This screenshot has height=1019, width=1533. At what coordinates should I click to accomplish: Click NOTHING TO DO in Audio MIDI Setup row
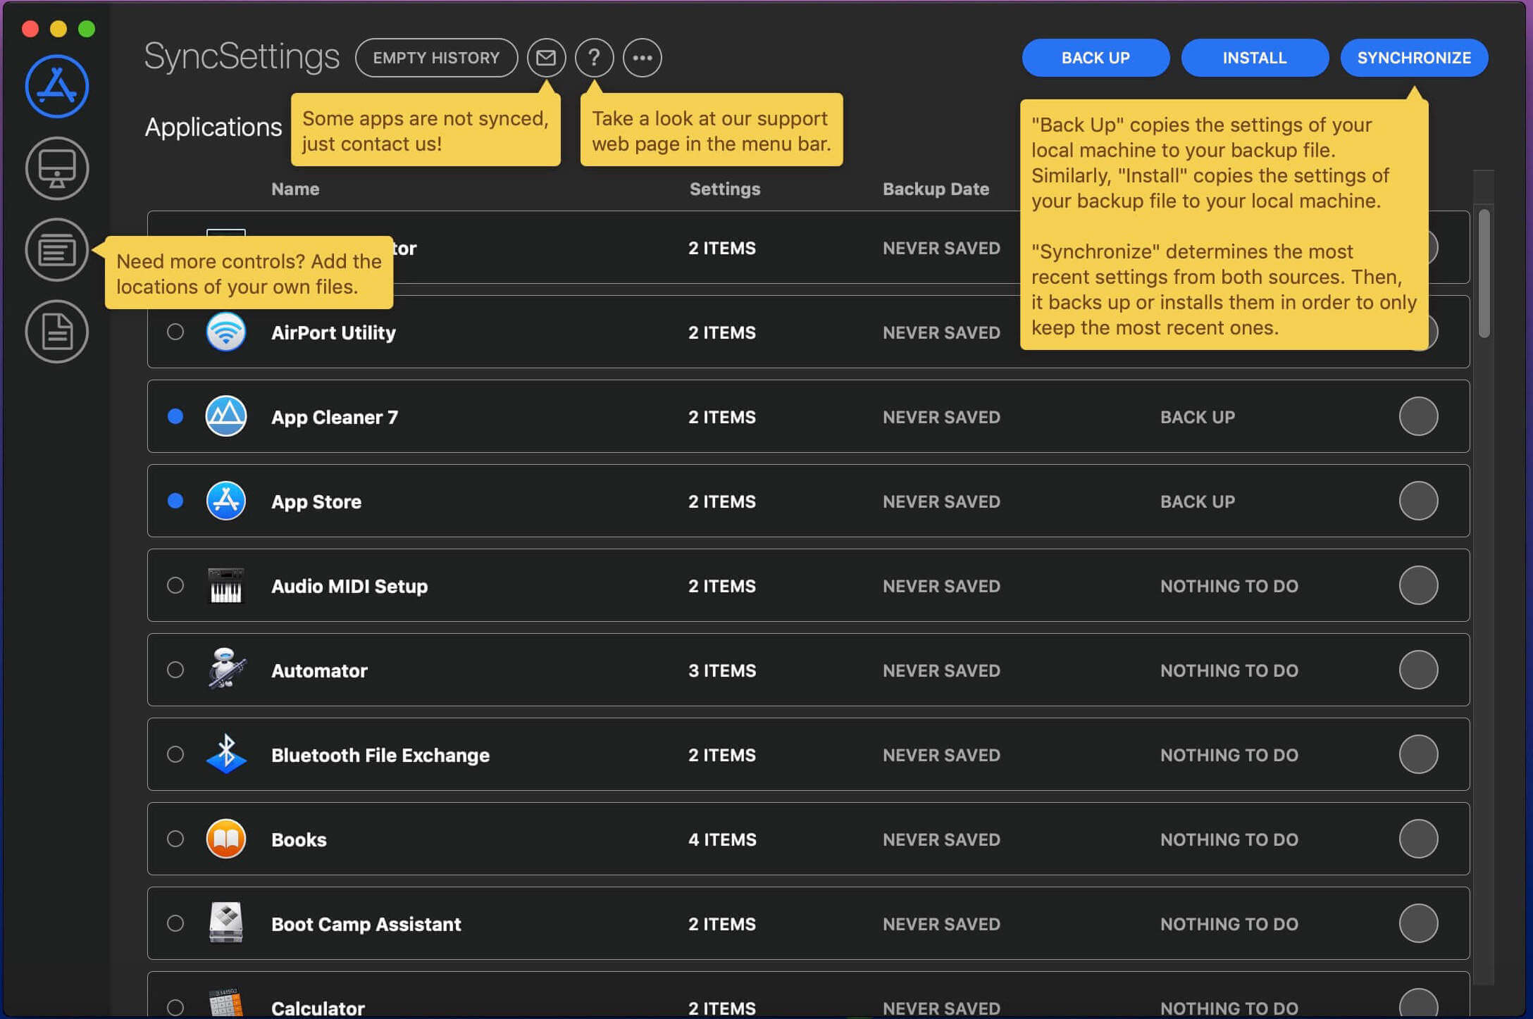(1229, 586)
